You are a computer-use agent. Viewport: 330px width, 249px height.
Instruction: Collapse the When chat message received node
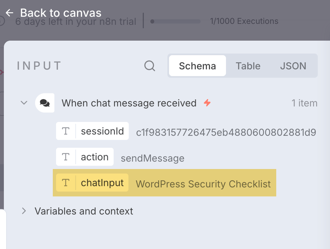[x=24, y=103]
